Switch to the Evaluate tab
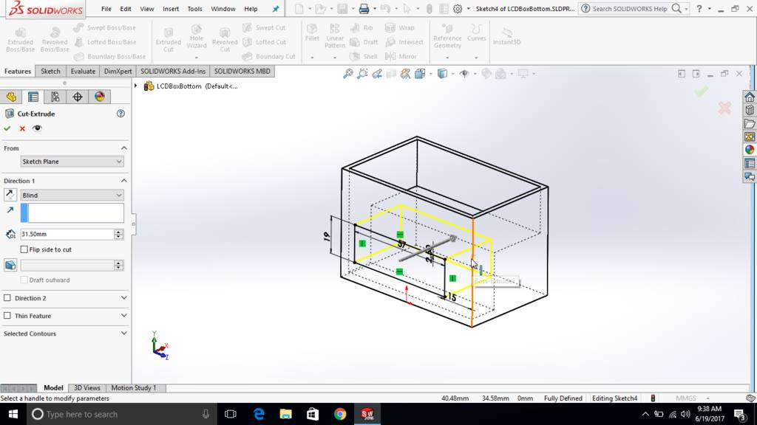757x425 pixels. coord(83,72)
